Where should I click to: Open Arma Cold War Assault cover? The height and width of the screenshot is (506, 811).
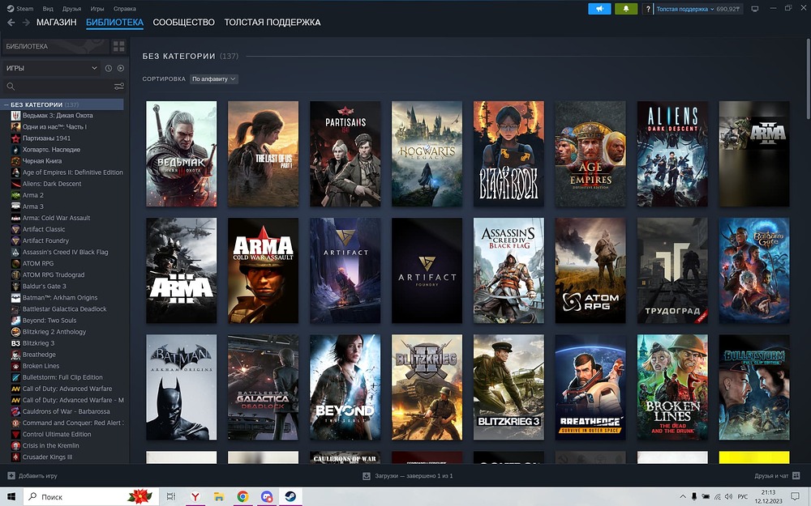pyautogui.click(x=264, y=270)
